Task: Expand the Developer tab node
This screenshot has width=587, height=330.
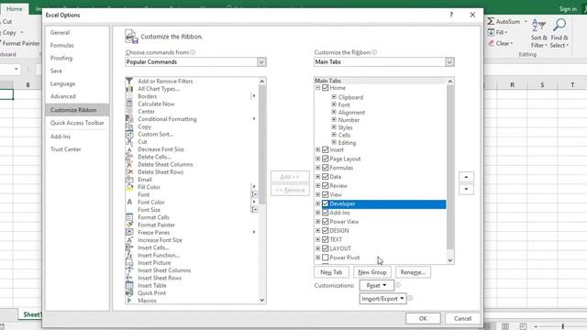Action: pos(318,203)
